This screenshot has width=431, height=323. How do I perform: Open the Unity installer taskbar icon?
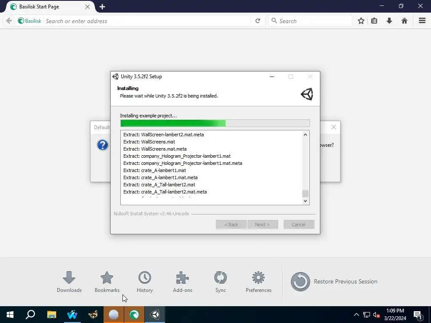pos(155,315)
